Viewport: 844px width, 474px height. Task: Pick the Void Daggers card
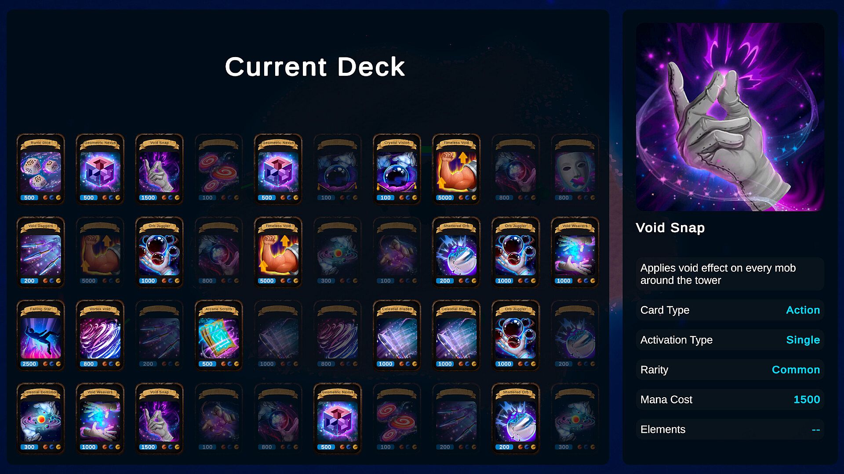click(40, 252)
